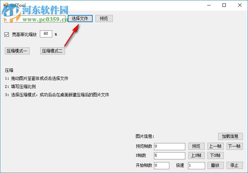Click the GIFTool app icon in title bar
The image size is (248, 173).
tap(6, 5)
